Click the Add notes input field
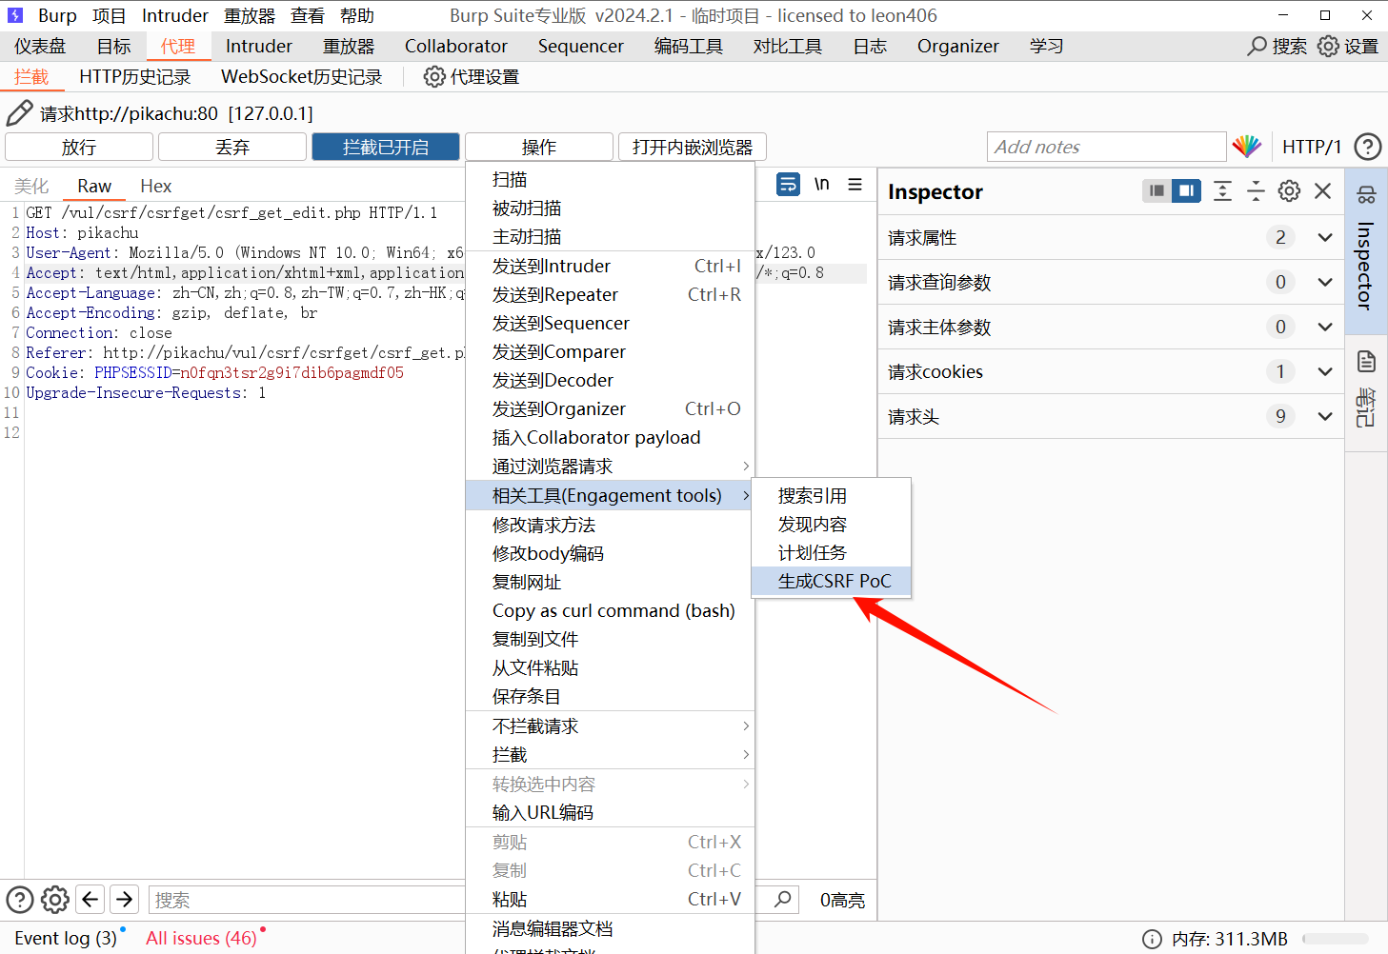 tap(1107, 147)
